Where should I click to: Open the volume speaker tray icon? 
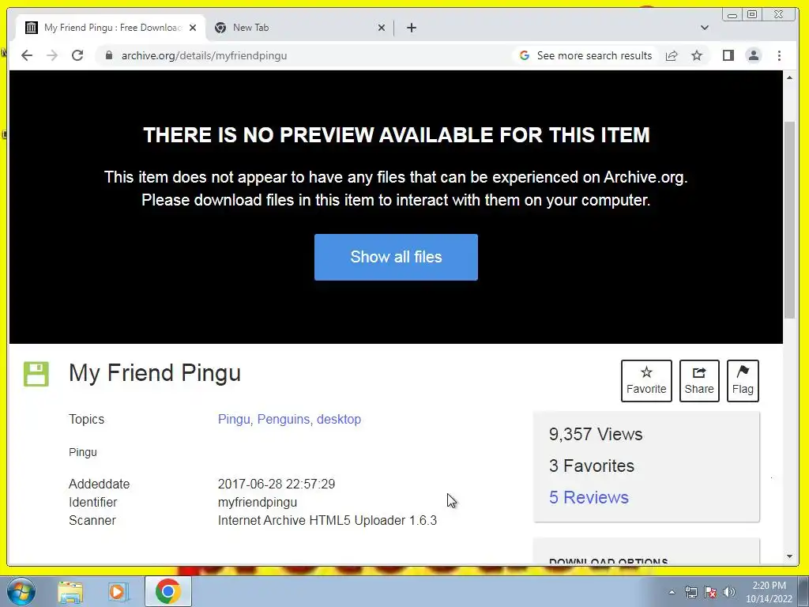[x=728, y=592]
